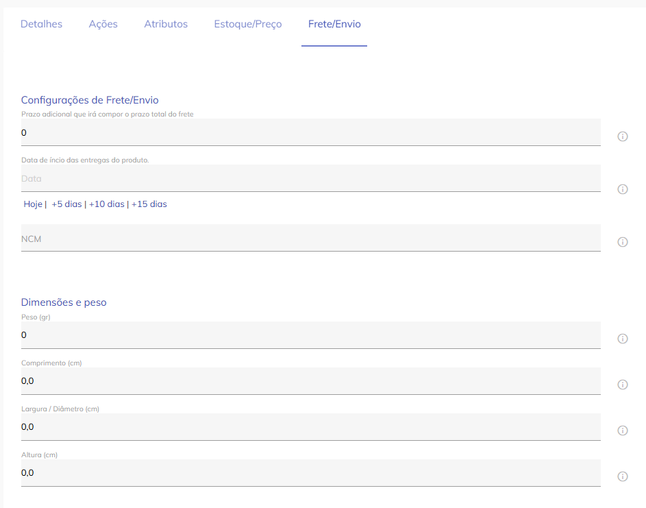Pick the +10 dias date shortcut
646x508 pixels.
[x=107, y=204]
